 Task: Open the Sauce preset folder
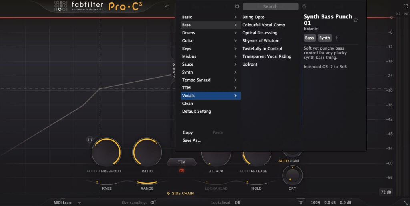coord(211,64)
